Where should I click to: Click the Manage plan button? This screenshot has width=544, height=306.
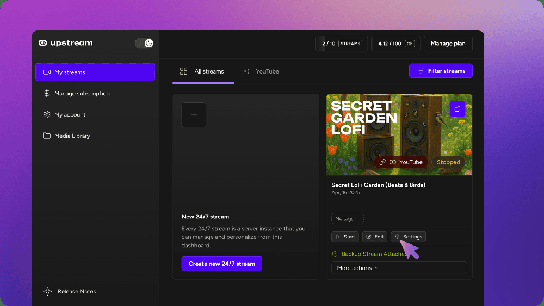(448, 44)
